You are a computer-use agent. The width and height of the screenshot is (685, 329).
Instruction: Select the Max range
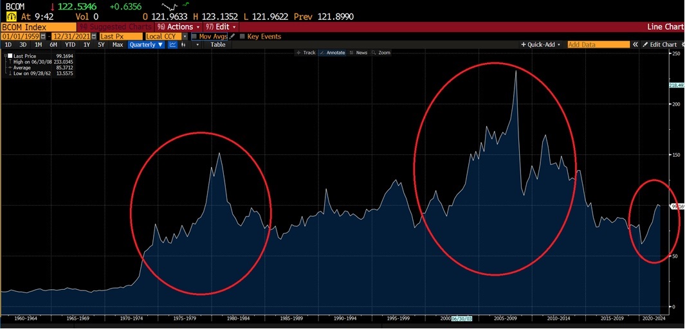pos(118,44)
